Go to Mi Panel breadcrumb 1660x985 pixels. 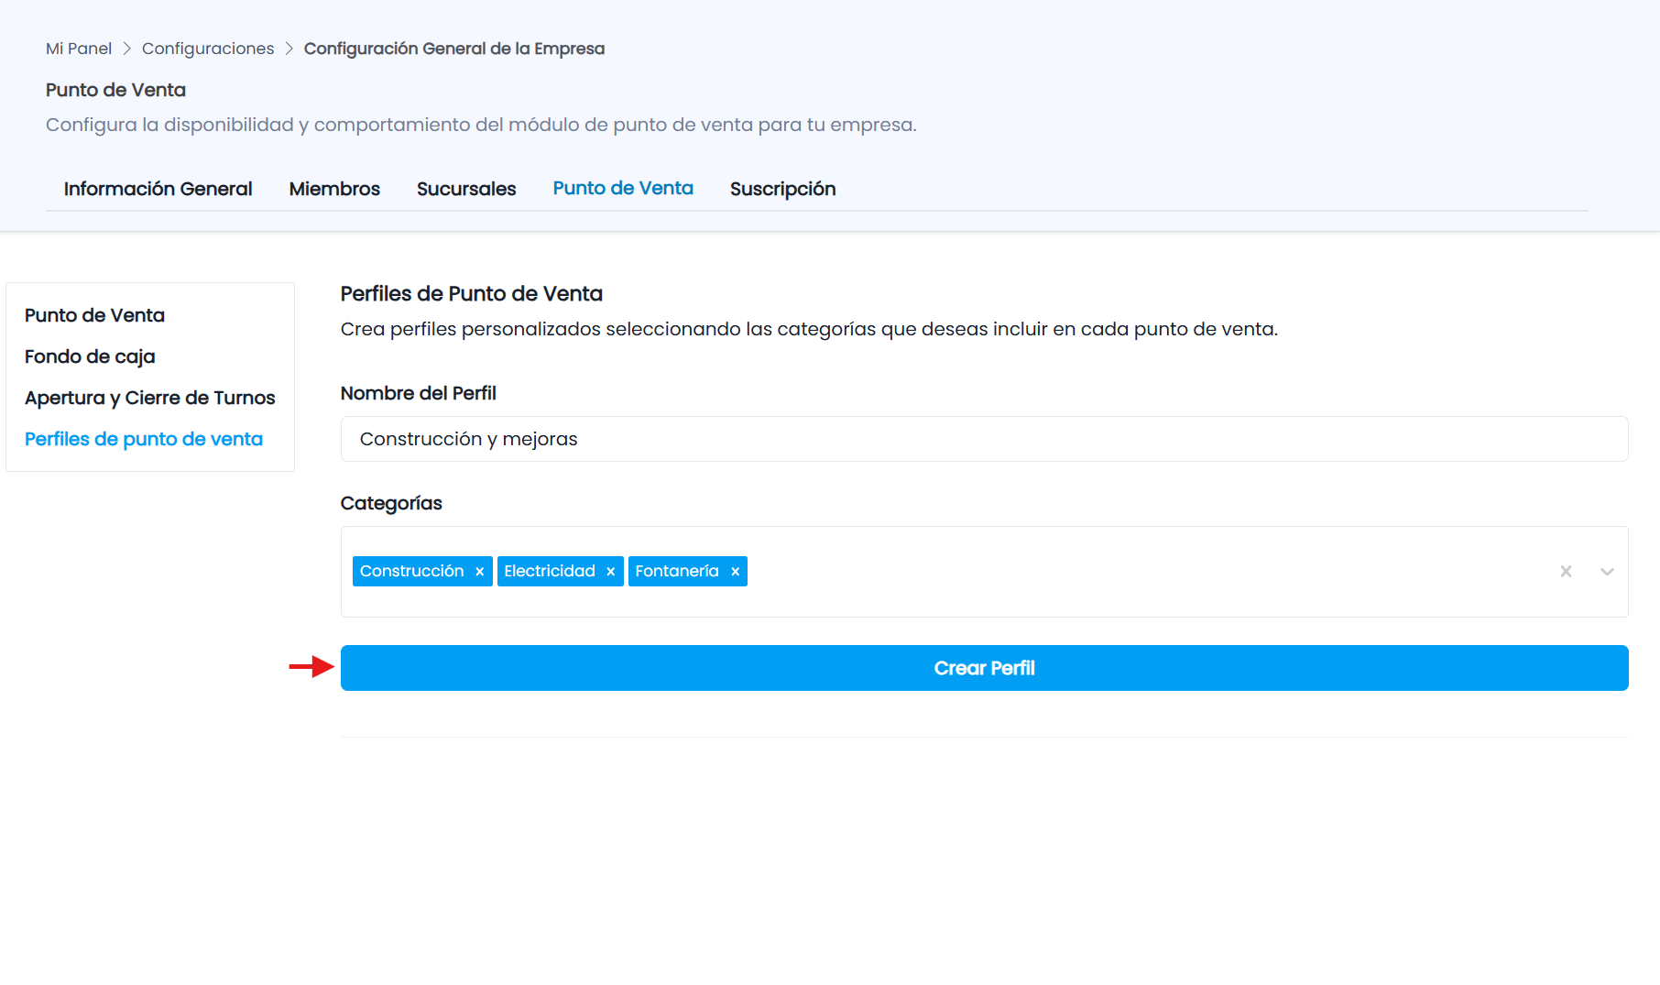click(x=79, y=49)
